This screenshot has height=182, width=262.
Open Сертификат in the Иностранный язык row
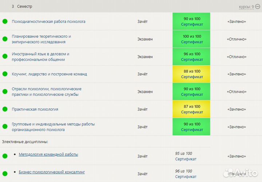coord(192,59)
